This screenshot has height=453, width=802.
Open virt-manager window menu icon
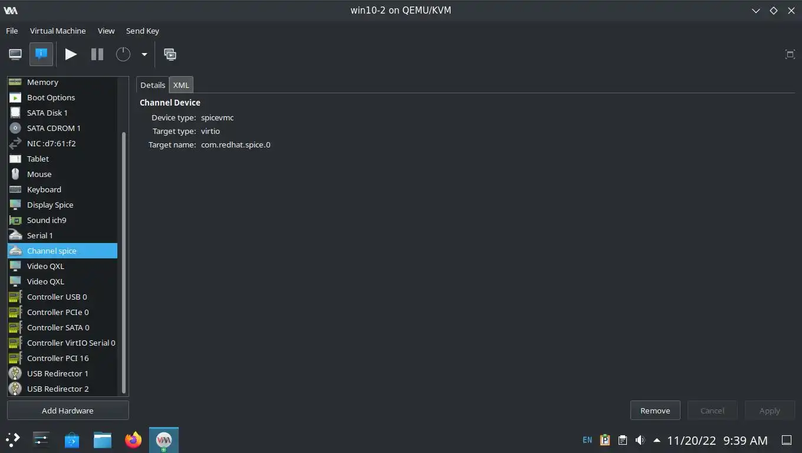pyautogui.click(x=10, y=11)
